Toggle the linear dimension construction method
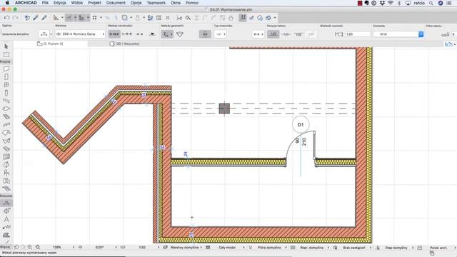This screenshot has width=457, height=257. (x=114, y=34)
